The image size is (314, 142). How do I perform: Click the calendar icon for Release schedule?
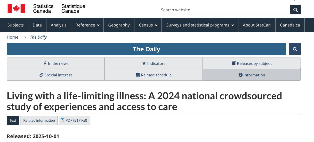pyautogui.click(x=138, y=75)
